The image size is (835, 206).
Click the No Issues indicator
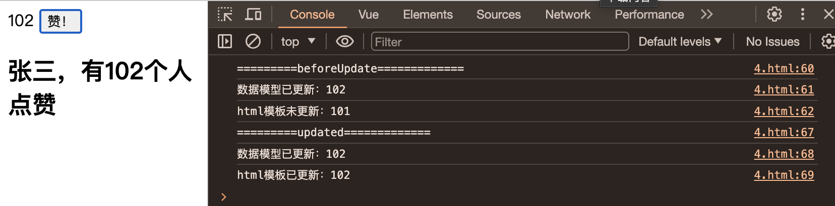pos(772,41)
